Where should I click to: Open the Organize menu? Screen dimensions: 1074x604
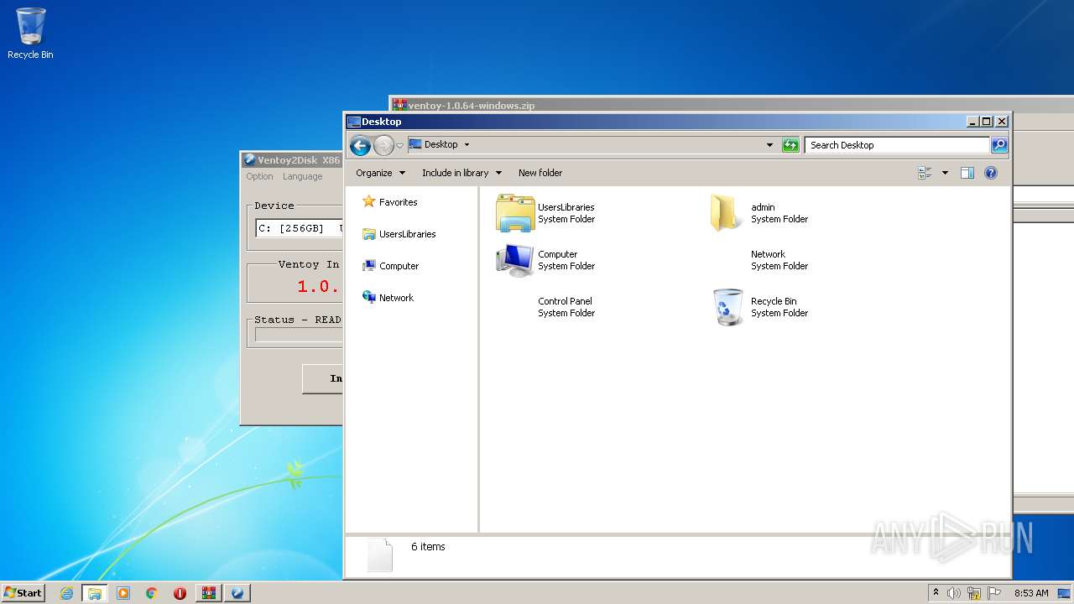point(380,173)
